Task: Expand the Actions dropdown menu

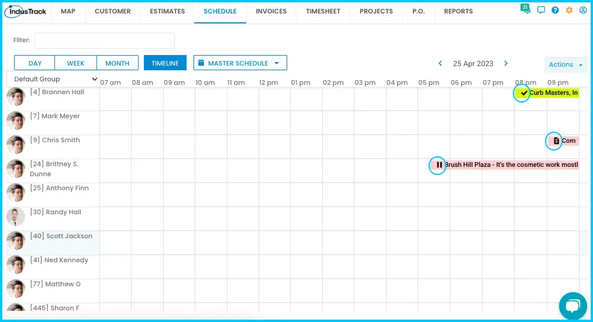Action: click(566, 64)
